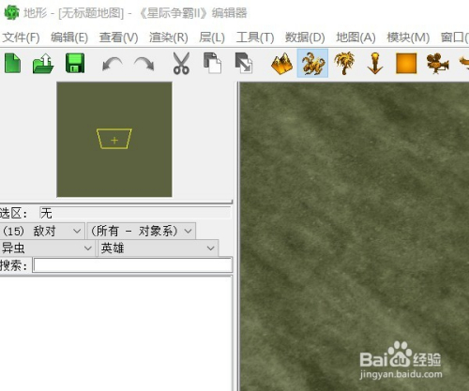Open the 模块(M) menu

pos(408,38)
